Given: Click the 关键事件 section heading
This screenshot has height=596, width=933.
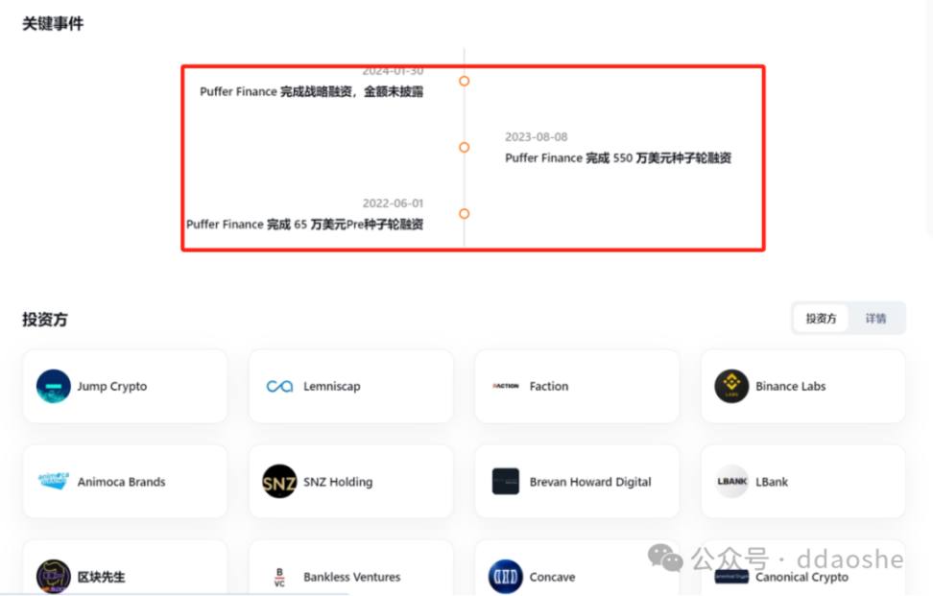Looking at the screenshot, I should [x=53, y=24].
